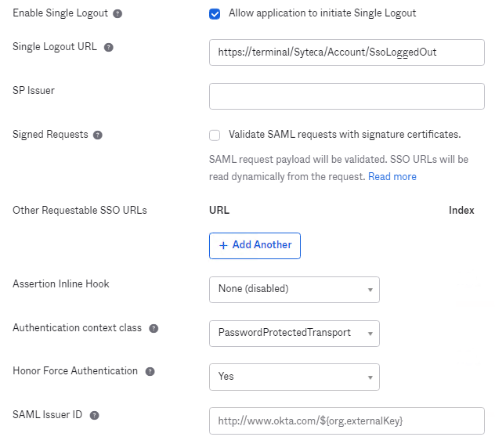Click the URL column header
This screenshot has height=444, width=495.
coord(219,211)
